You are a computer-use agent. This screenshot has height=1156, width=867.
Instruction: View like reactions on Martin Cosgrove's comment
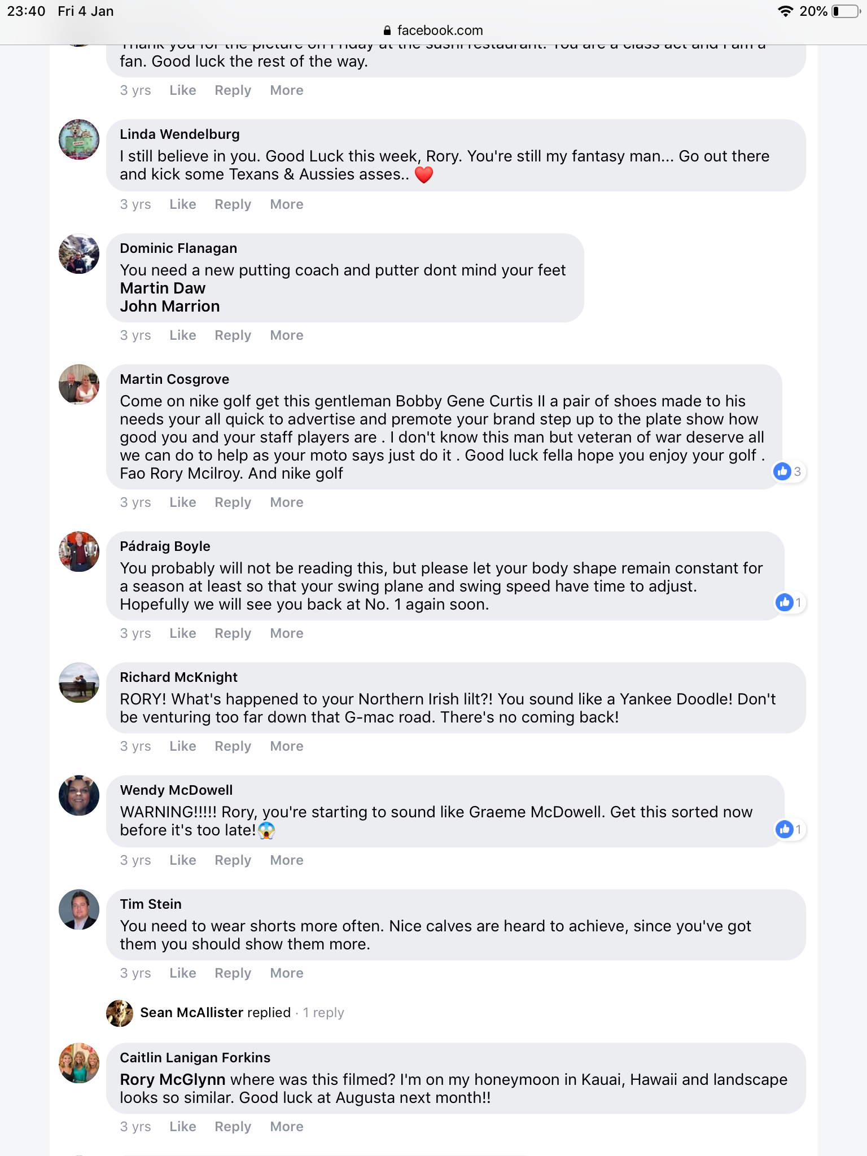[789, 471]
